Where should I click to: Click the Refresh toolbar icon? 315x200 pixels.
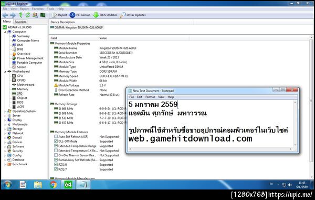click(28, 15)
